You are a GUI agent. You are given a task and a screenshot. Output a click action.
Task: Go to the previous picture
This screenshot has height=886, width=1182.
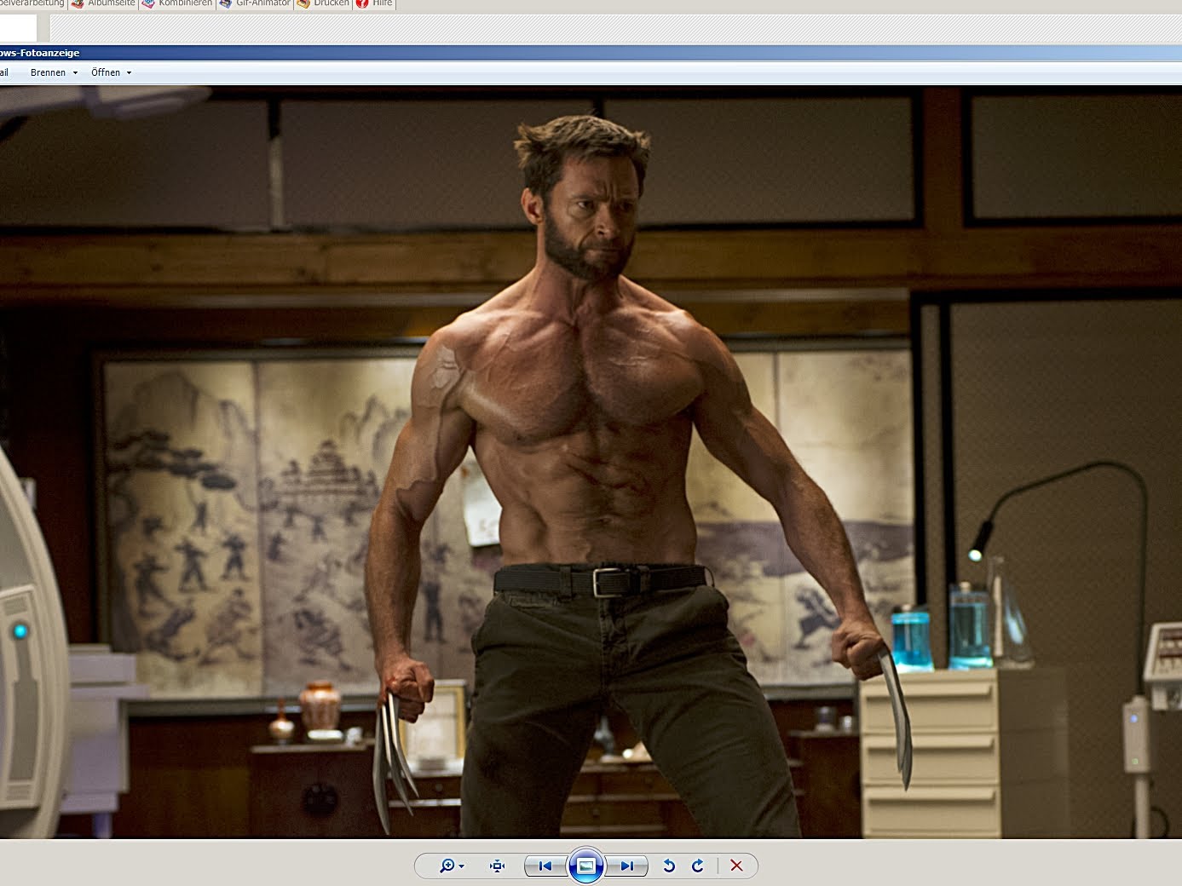(545, 866)
